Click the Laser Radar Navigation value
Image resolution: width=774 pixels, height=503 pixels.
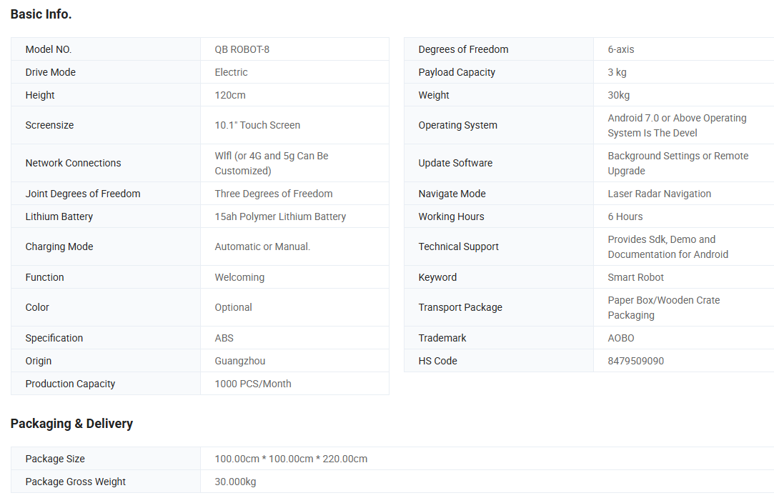pos(659,194)
